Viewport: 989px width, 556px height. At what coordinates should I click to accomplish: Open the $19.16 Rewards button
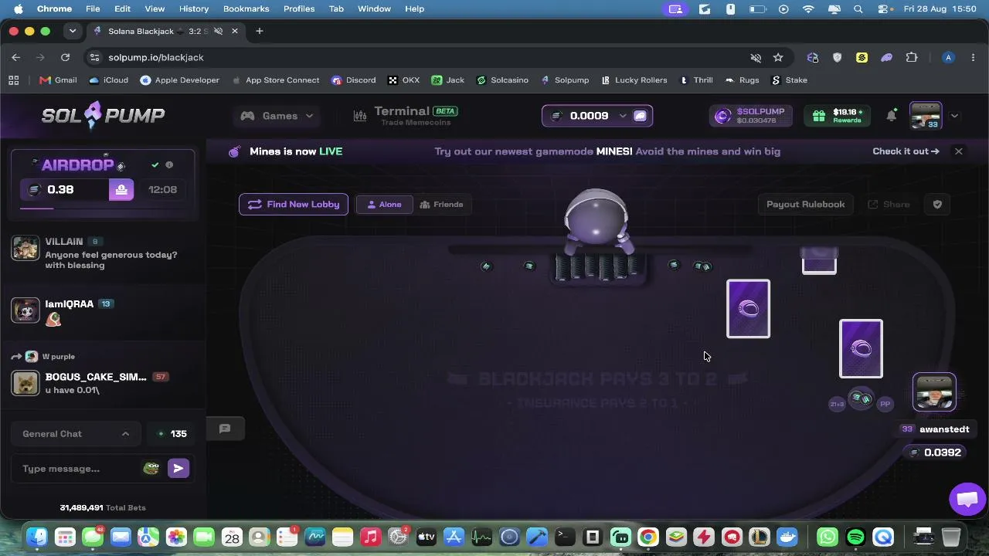(x=838, y=116)
